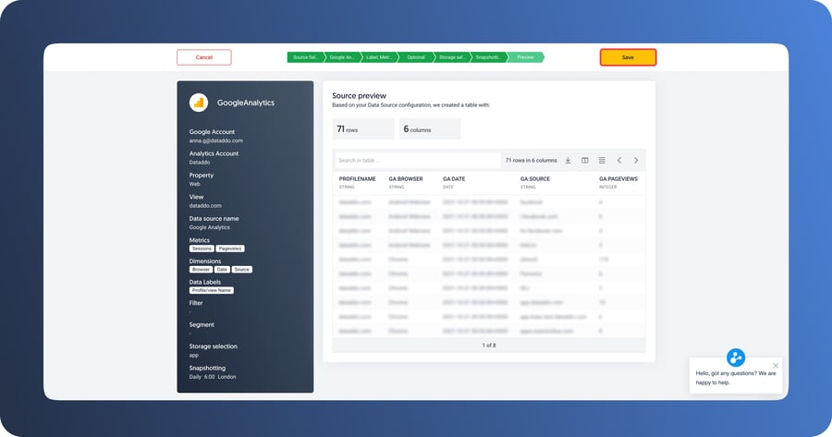The width and height of the screenshot is (832, 437).
Task: Open the chat widget bubble icon
Action: (x=736, y=358)
